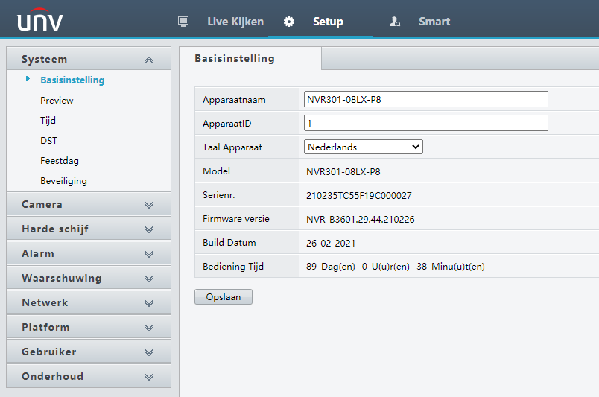Expand the Waarschuwing section
This screenshot has width=599, height=397.
point(89,278)
